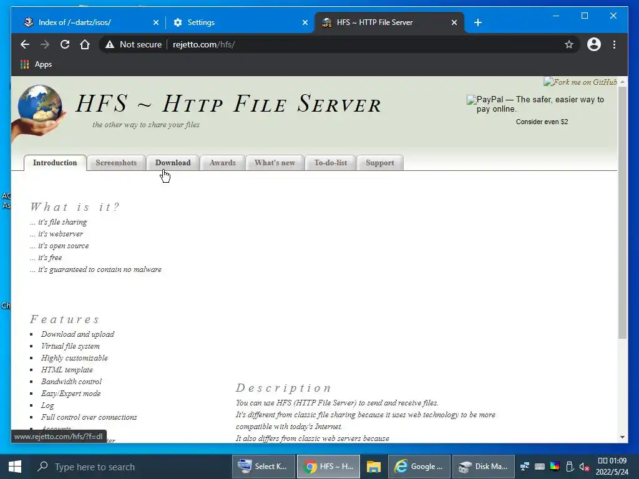This screenshot has width=639, height=479.
Task: Click the forward navigation arrow
Action: (45, 44)
